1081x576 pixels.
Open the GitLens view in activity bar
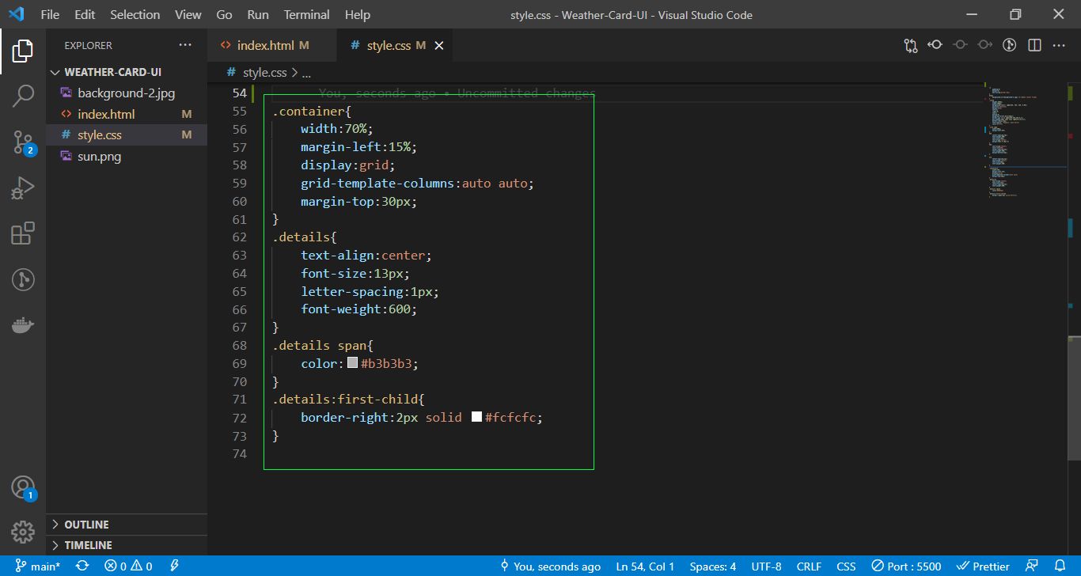tap(23, 279)
